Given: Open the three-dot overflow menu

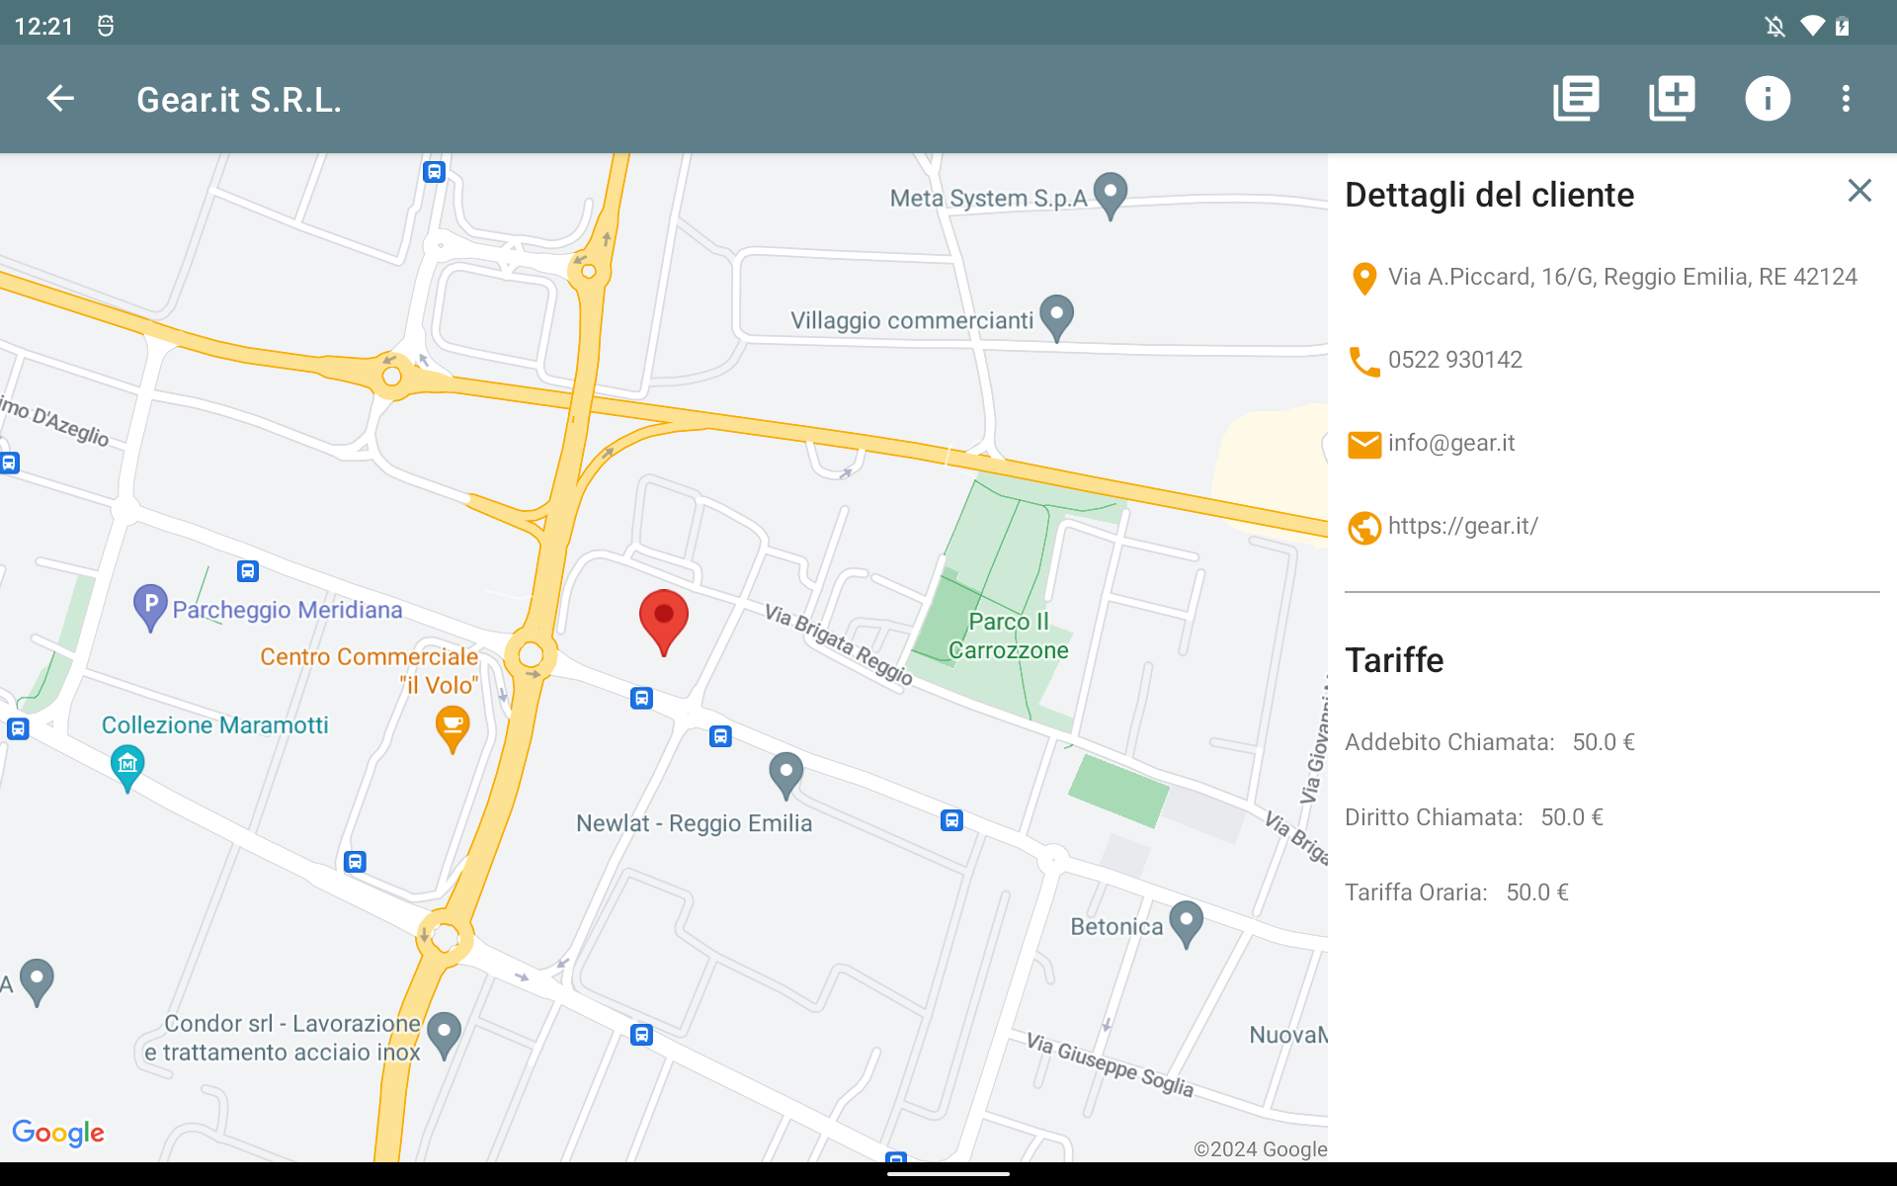Looking at the screenshot, I should [x=1846, y=99].
